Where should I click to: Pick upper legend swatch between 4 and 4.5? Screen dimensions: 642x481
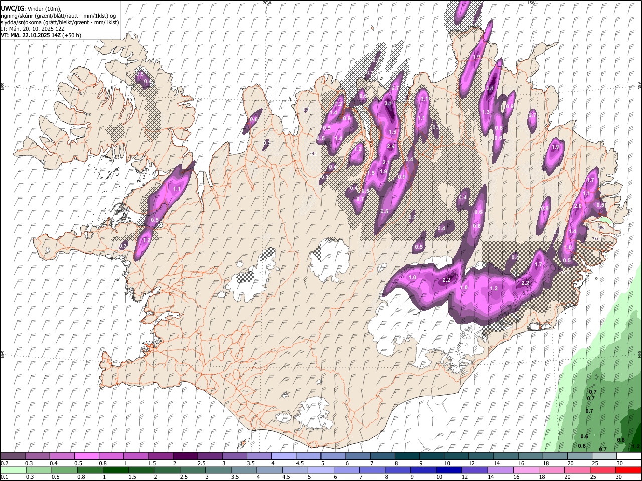(x=284, y=456)
